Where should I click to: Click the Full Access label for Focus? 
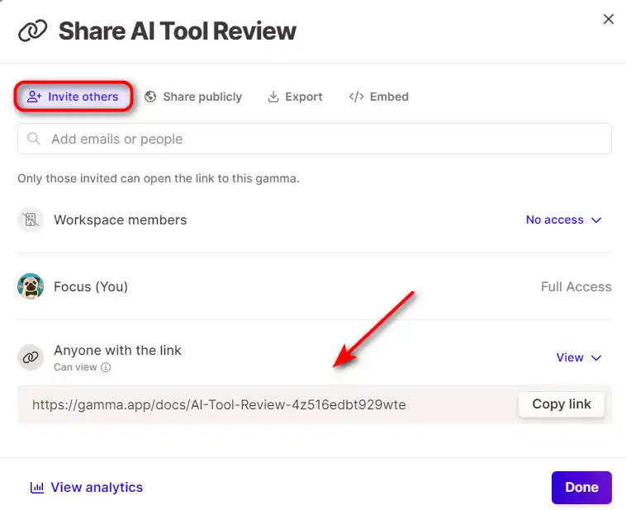(576, 286)
